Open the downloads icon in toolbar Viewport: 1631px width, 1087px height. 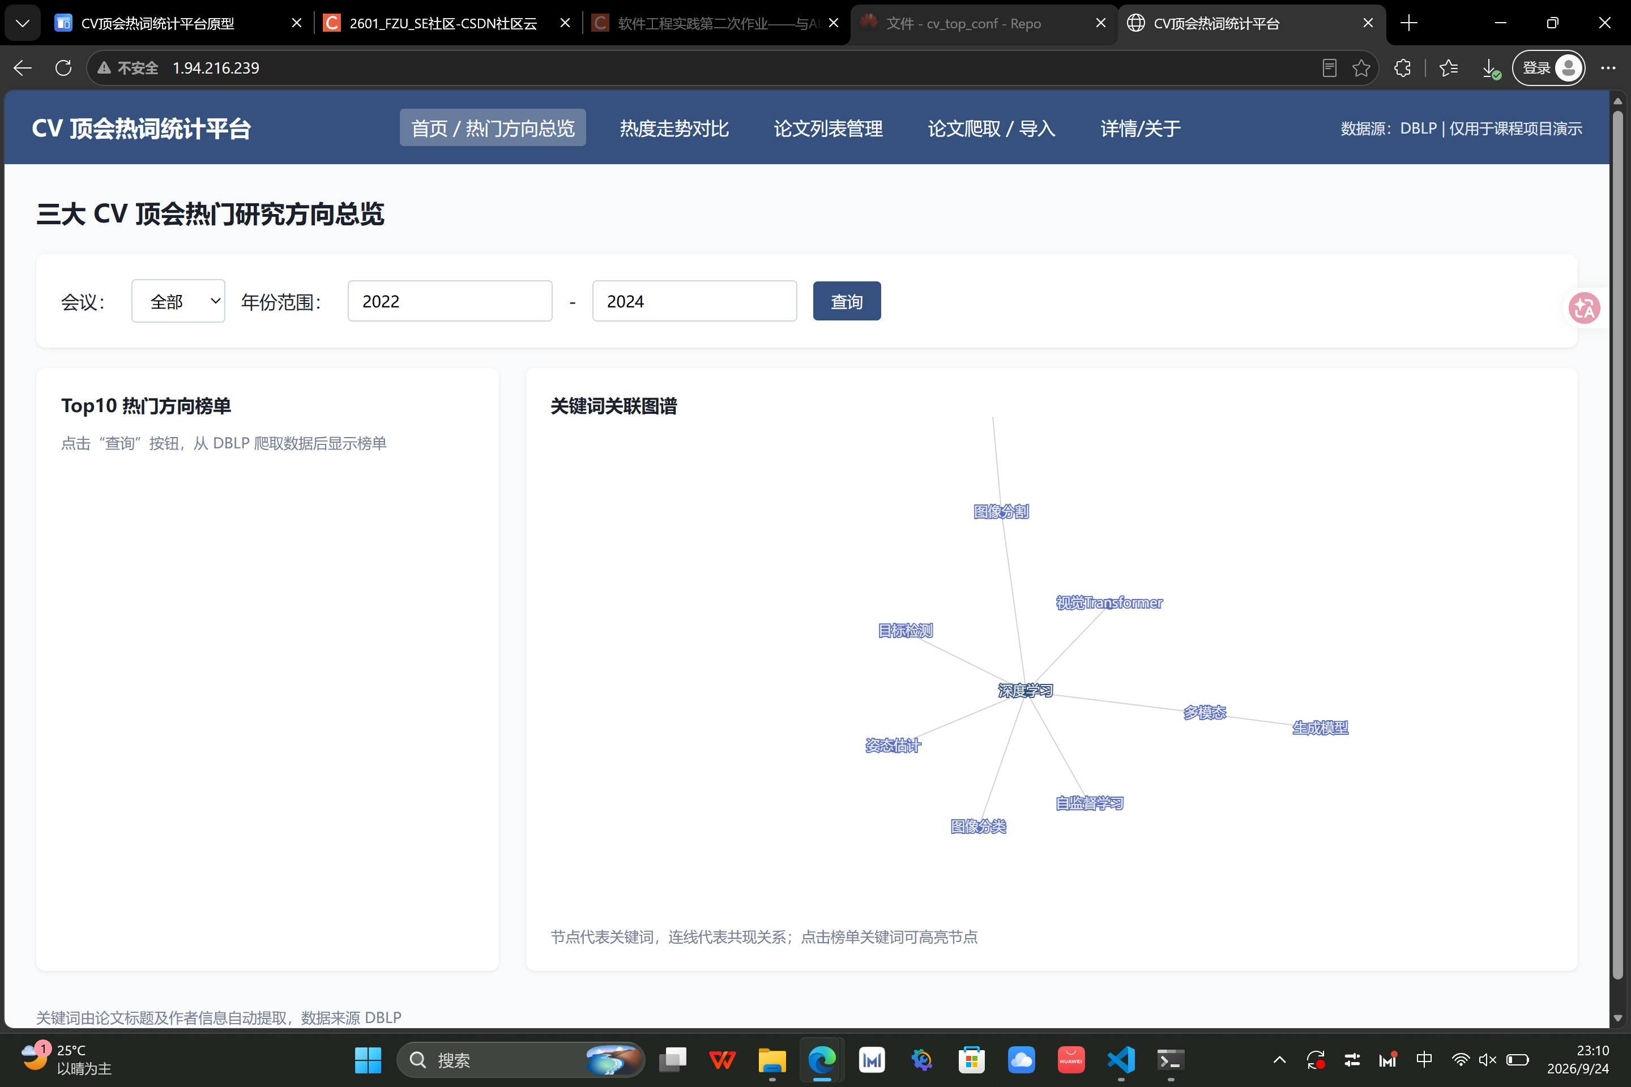(x=1490, y=68)
